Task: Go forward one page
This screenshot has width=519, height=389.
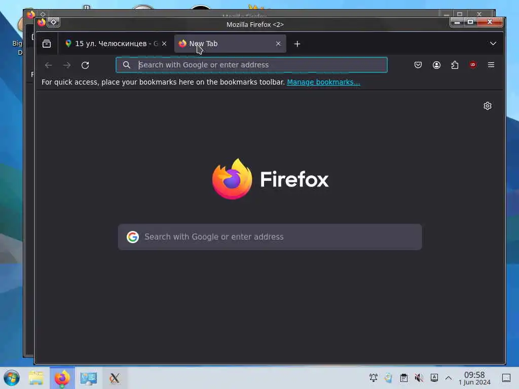Action: [x=67, y=65]
